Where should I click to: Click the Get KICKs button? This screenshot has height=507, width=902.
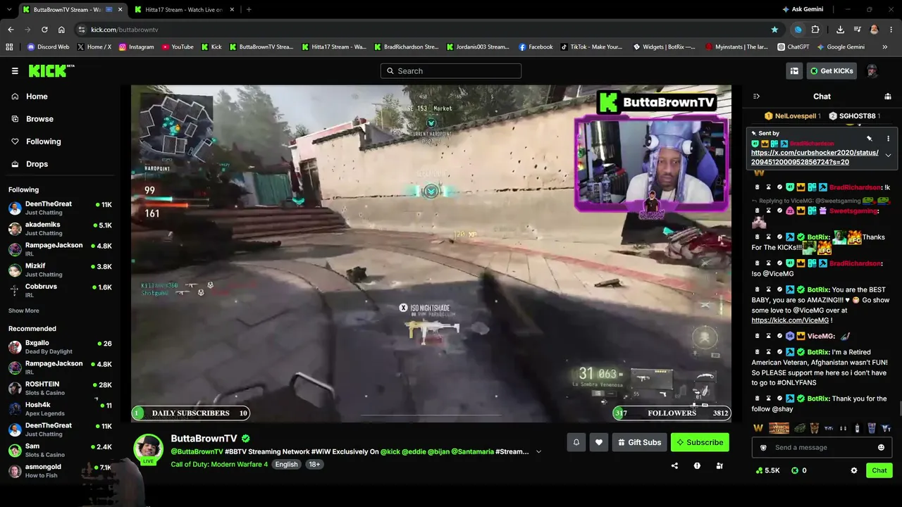pyautogui.click(x=832, y=70)
